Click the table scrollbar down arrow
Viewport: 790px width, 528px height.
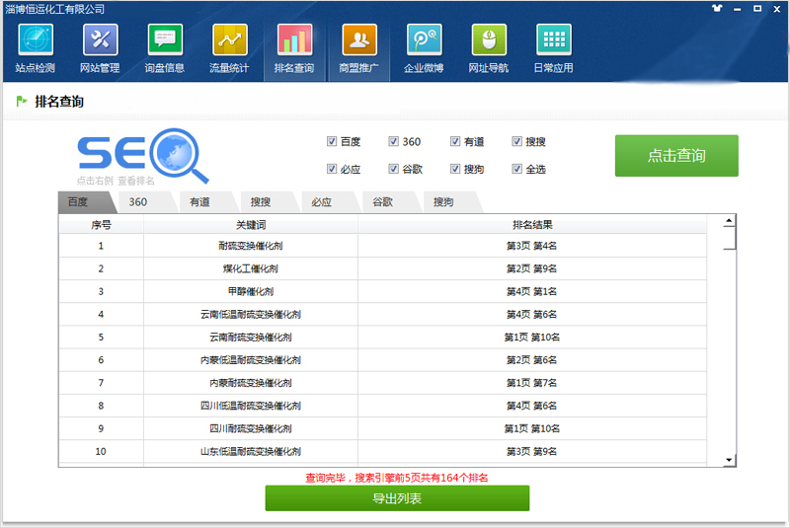coord(729,460)
